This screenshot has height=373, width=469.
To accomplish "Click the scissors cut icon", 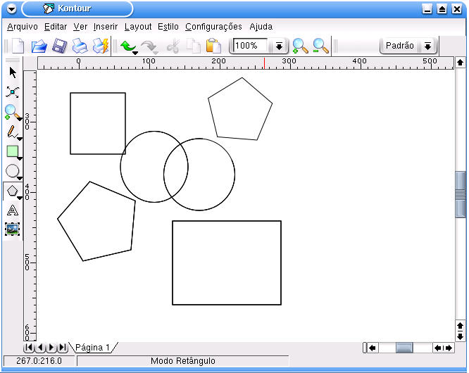I will point(173,46).
